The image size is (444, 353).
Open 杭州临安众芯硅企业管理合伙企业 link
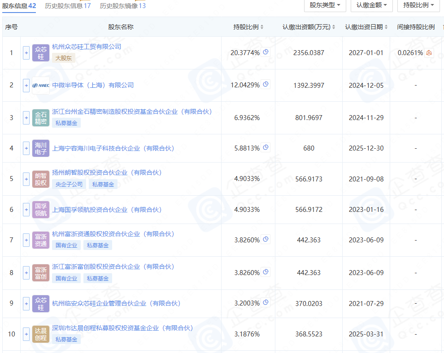116,304
